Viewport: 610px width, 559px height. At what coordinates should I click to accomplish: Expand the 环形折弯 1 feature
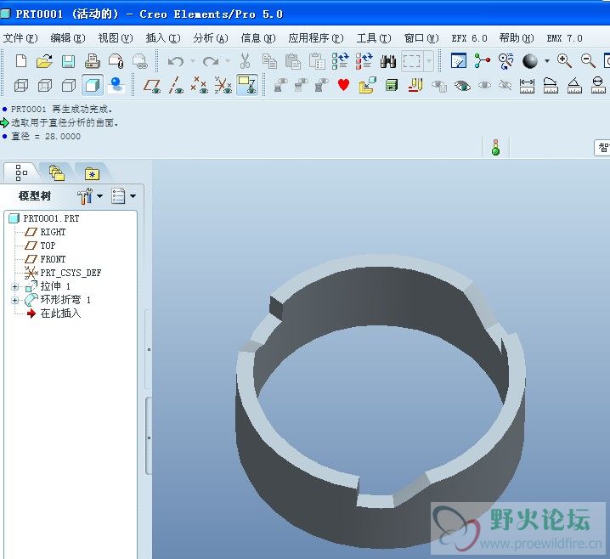14,300
